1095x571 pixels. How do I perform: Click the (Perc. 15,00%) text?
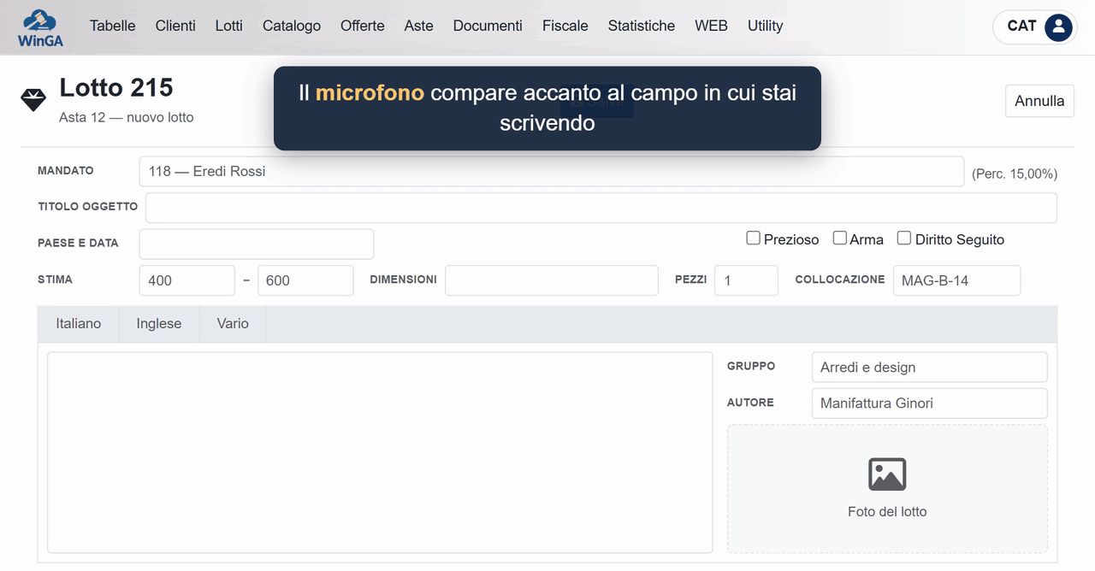click(x=1015, y=174)
